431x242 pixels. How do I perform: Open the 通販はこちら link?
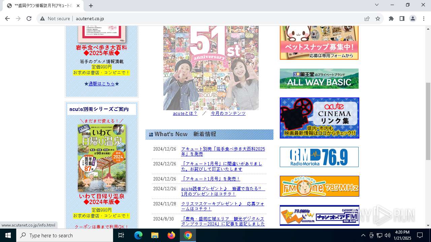pyautogui.click(x=102, y=84)
